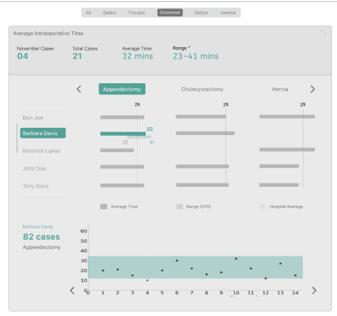Click the striped range indicator under 32
This screenshot has width=337, height=316.
(139, 137)
